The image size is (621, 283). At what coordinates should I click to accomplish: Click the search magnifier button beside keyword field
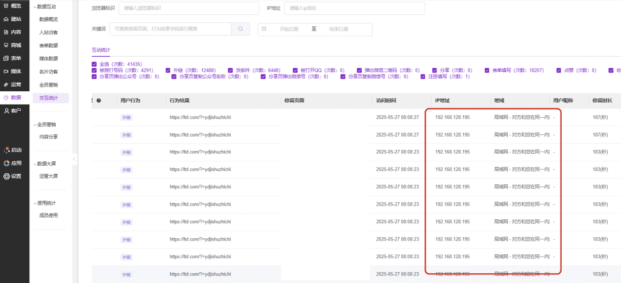point(240,29)
